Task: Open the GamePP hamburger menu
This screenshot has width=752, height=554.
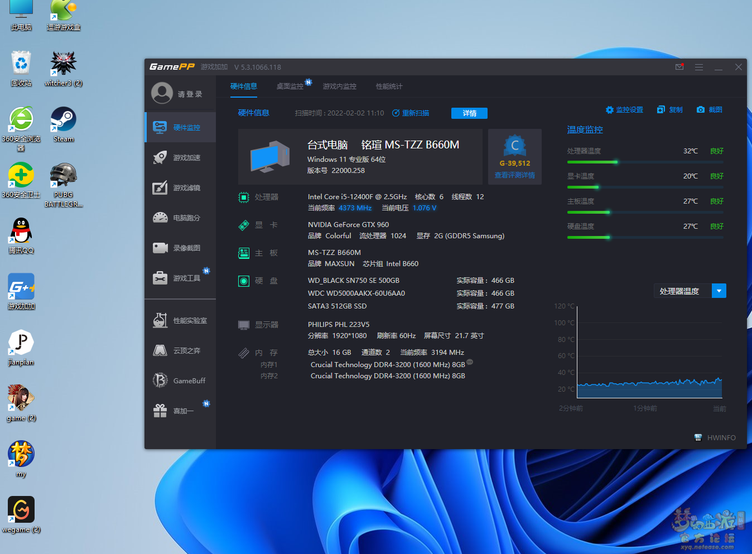Action: point(698,67)
